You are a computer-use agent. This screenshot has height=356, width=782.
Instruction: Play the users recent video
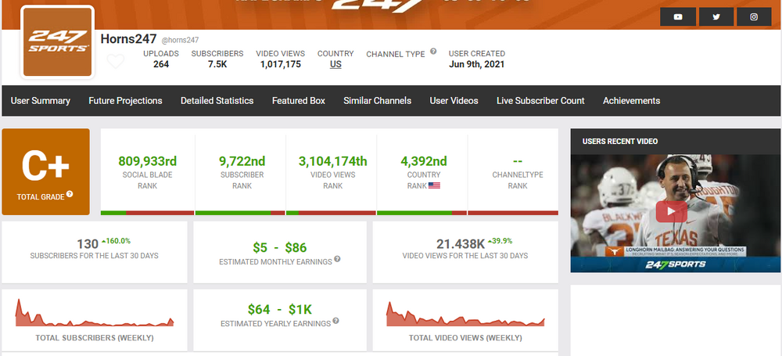pos(670,211)
